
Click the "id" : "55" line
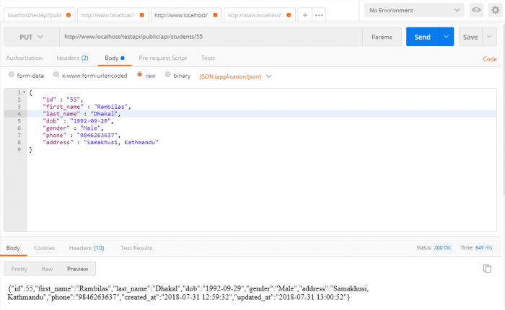(63, 99)
